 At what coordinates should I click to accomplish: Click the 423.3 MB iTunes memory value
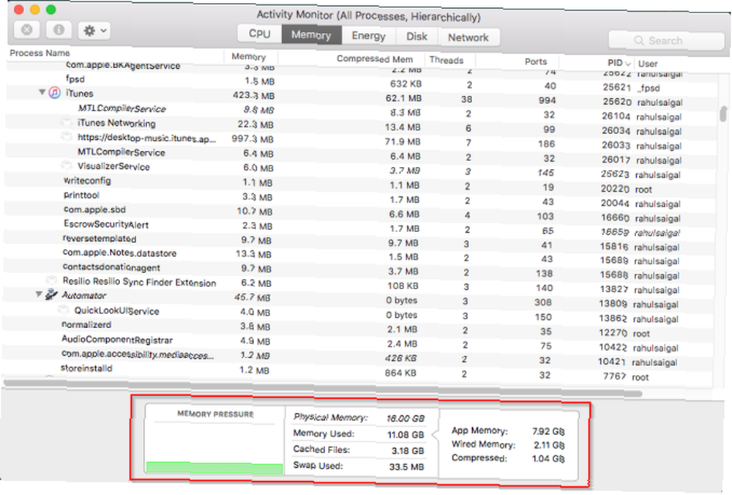coord(253,96)
